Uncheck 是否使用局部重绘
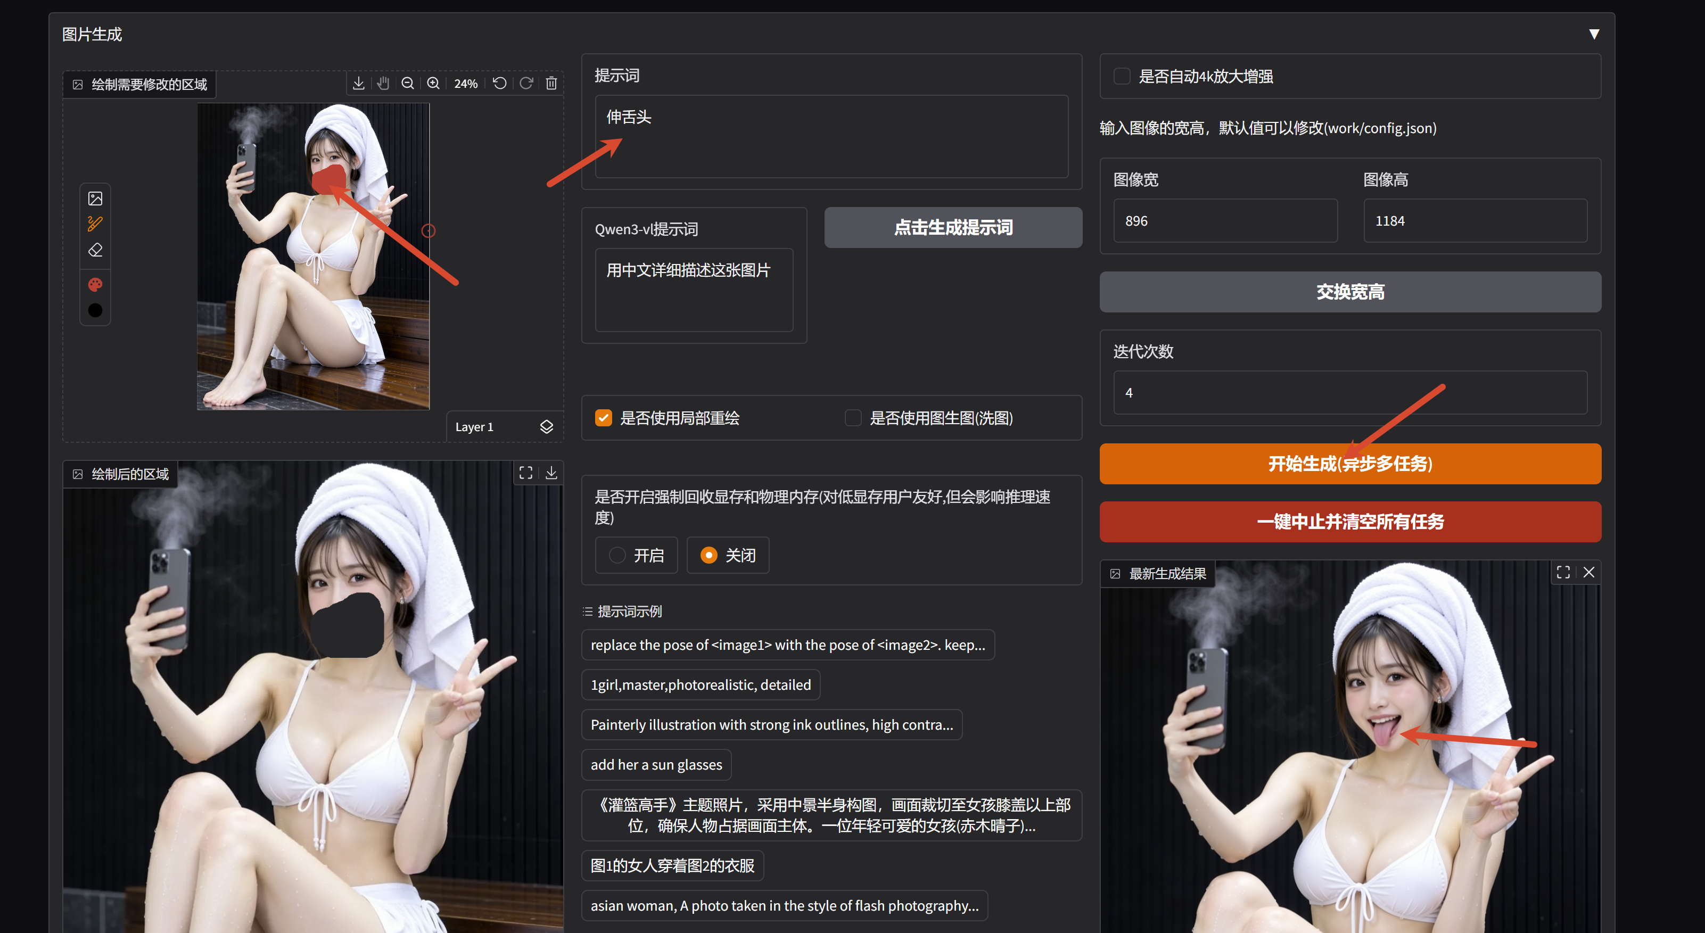 (604, 418)
